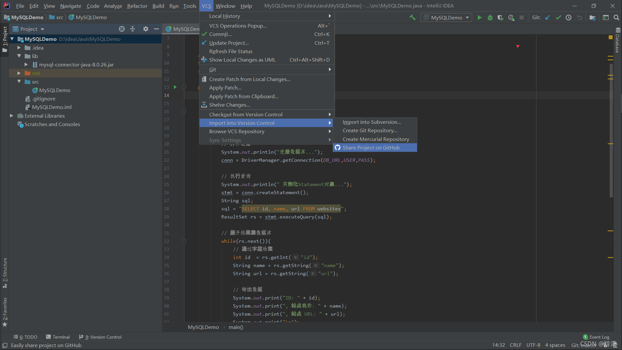Image resolution: width=622 pixels, height=350 pixels.
Task: Open Git history clock icon
Action: click(569, 17)
